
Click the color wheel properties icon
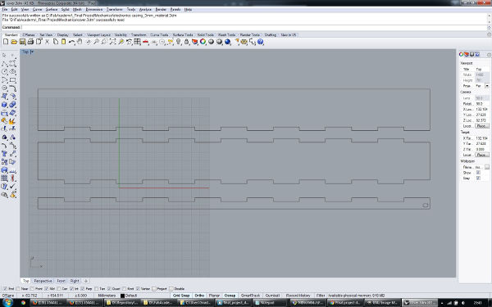click(203, 42)
